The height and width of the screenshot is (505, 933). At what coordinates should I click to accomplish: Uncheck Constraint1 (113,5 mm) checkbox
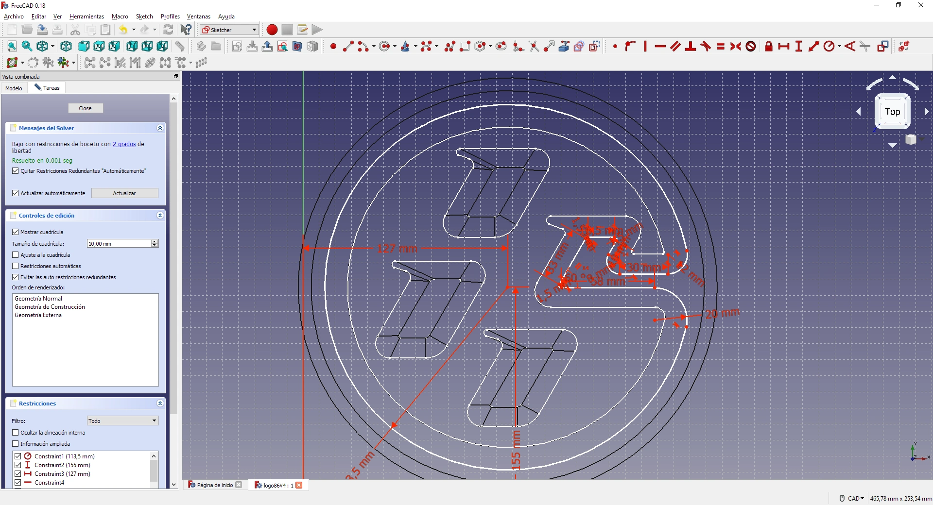tap(18, 456)
